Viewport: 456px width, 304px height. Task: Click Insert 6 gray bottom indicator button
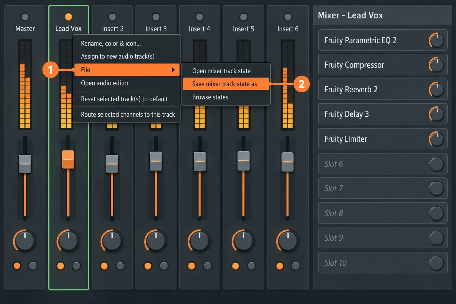296,266
